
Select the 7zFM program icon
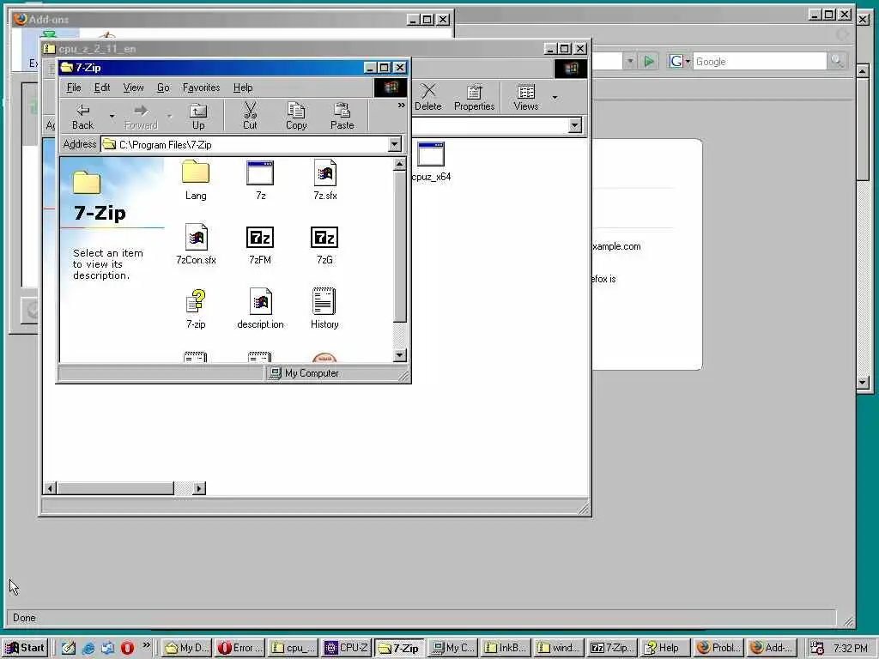(260, 245)
